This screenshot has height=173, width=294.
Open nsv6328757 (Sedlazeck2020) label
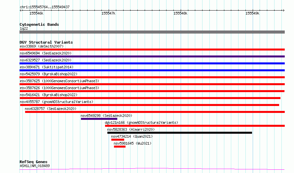[51, 109]
